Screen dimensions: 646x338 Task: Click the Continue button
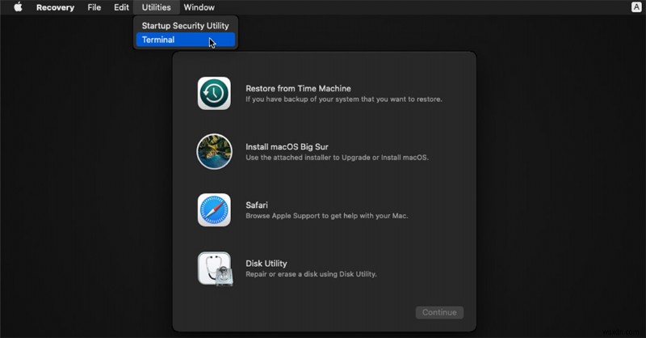click(x=439, y=312)
